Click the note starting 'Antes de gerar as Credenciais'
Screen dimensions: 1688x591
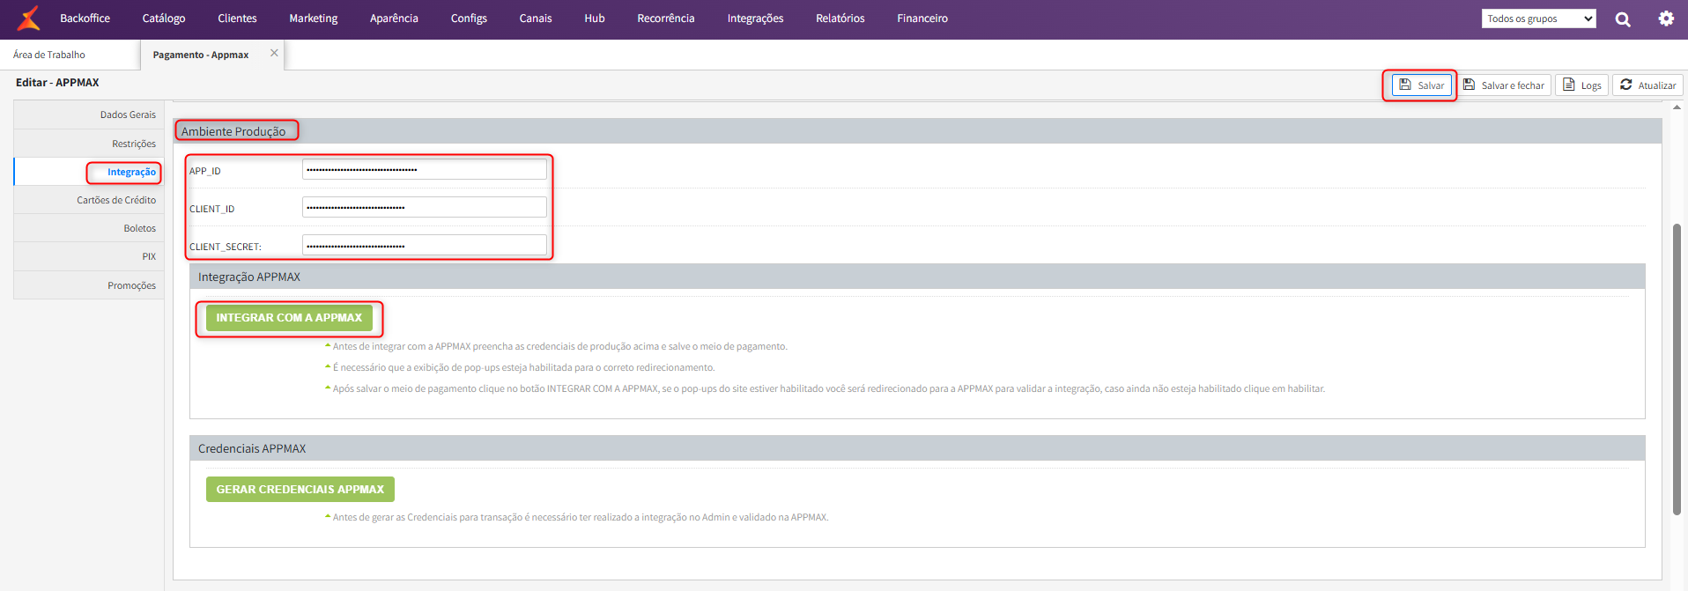tap(581, 517)
